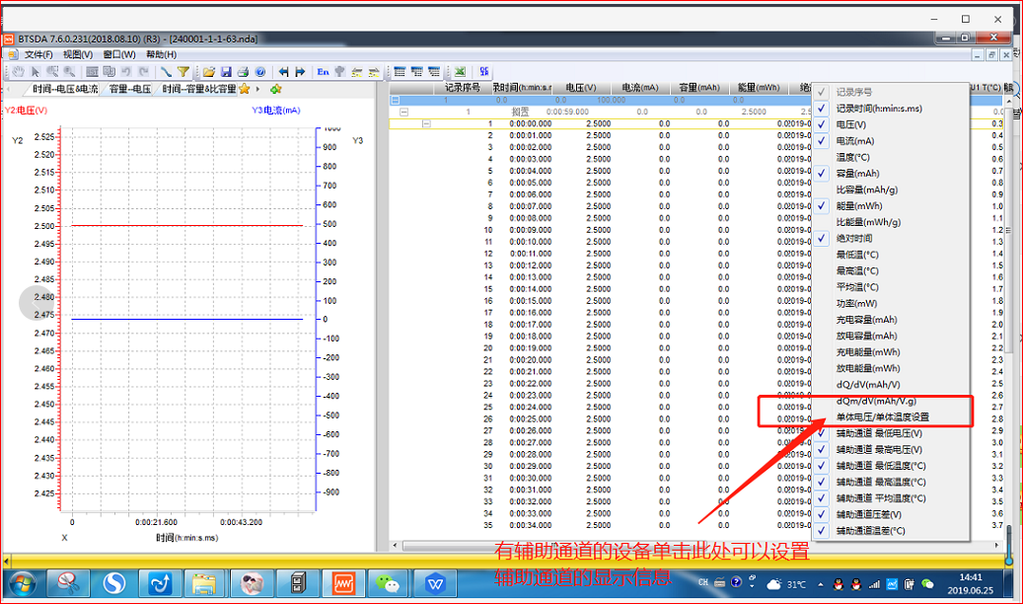Click the yellow star favorite icon
The width and height of the screenshot is (1023, 604).
[244, 89]
